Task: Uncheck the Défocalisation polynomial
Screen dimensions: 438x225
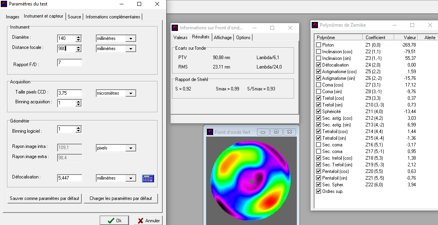Action: (318, 65)
